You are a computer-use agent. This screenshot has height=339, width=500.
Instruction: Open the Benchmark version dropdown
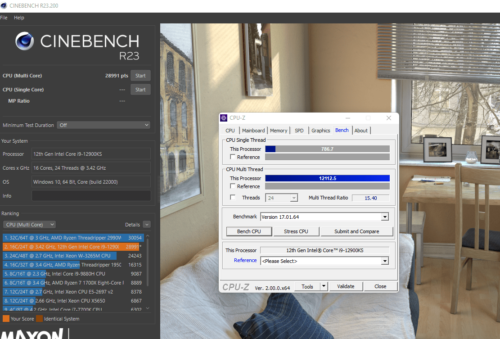pyautogui.click(x=385, y=217)
